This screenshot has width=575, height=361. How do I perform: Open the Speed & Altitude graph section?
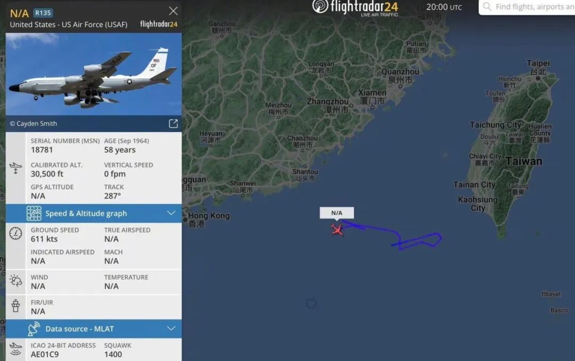click(94, 214)
